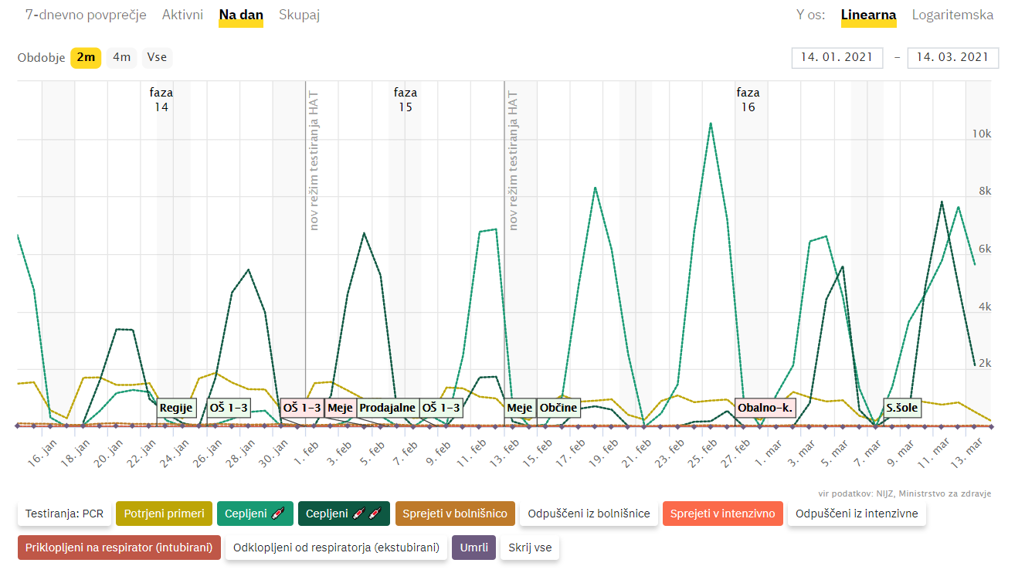
Task: Toggle Potrjeni primeri series
Action: click(164, 514)
